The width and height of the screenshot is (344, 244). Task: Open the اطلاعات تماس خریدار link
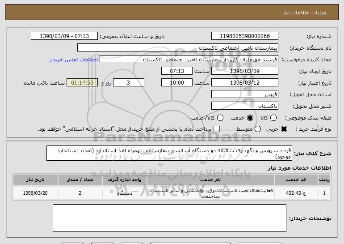click(x=74, y=60)
